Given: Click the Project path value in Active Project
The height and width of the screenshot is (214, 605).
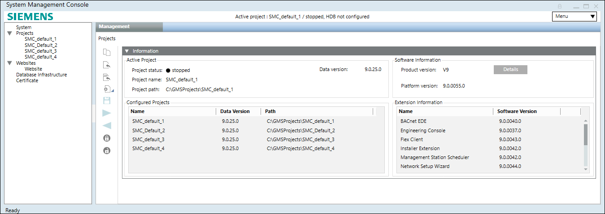Looking at the screenshot, I should (199, 89).
